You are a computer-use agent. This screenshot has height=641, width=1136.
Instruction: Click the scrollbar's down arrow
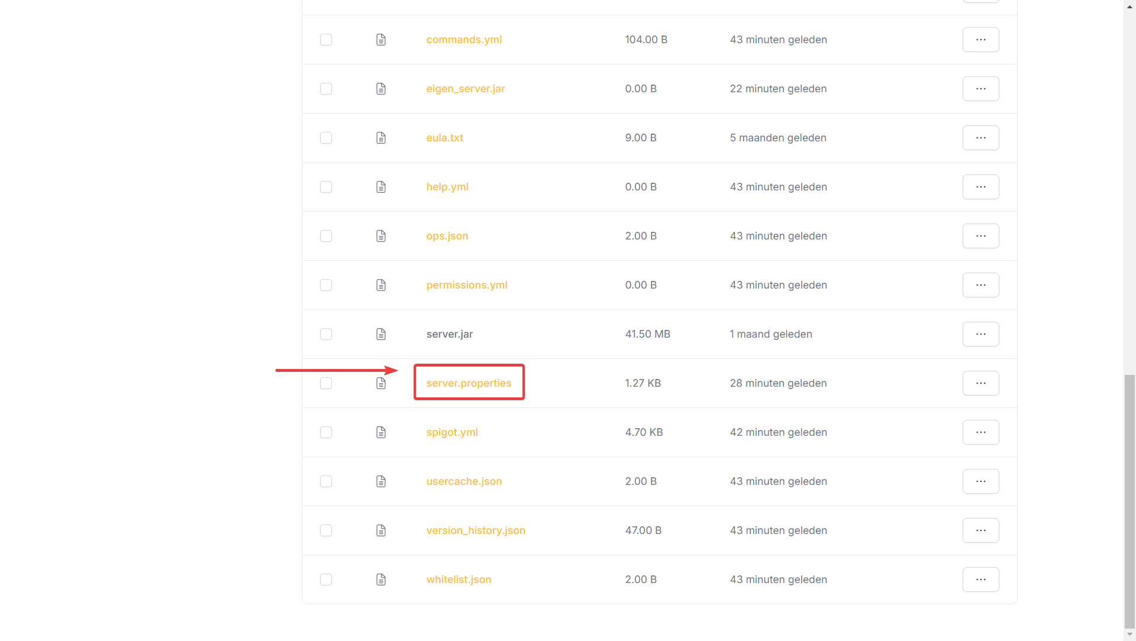click(1129, 635)
